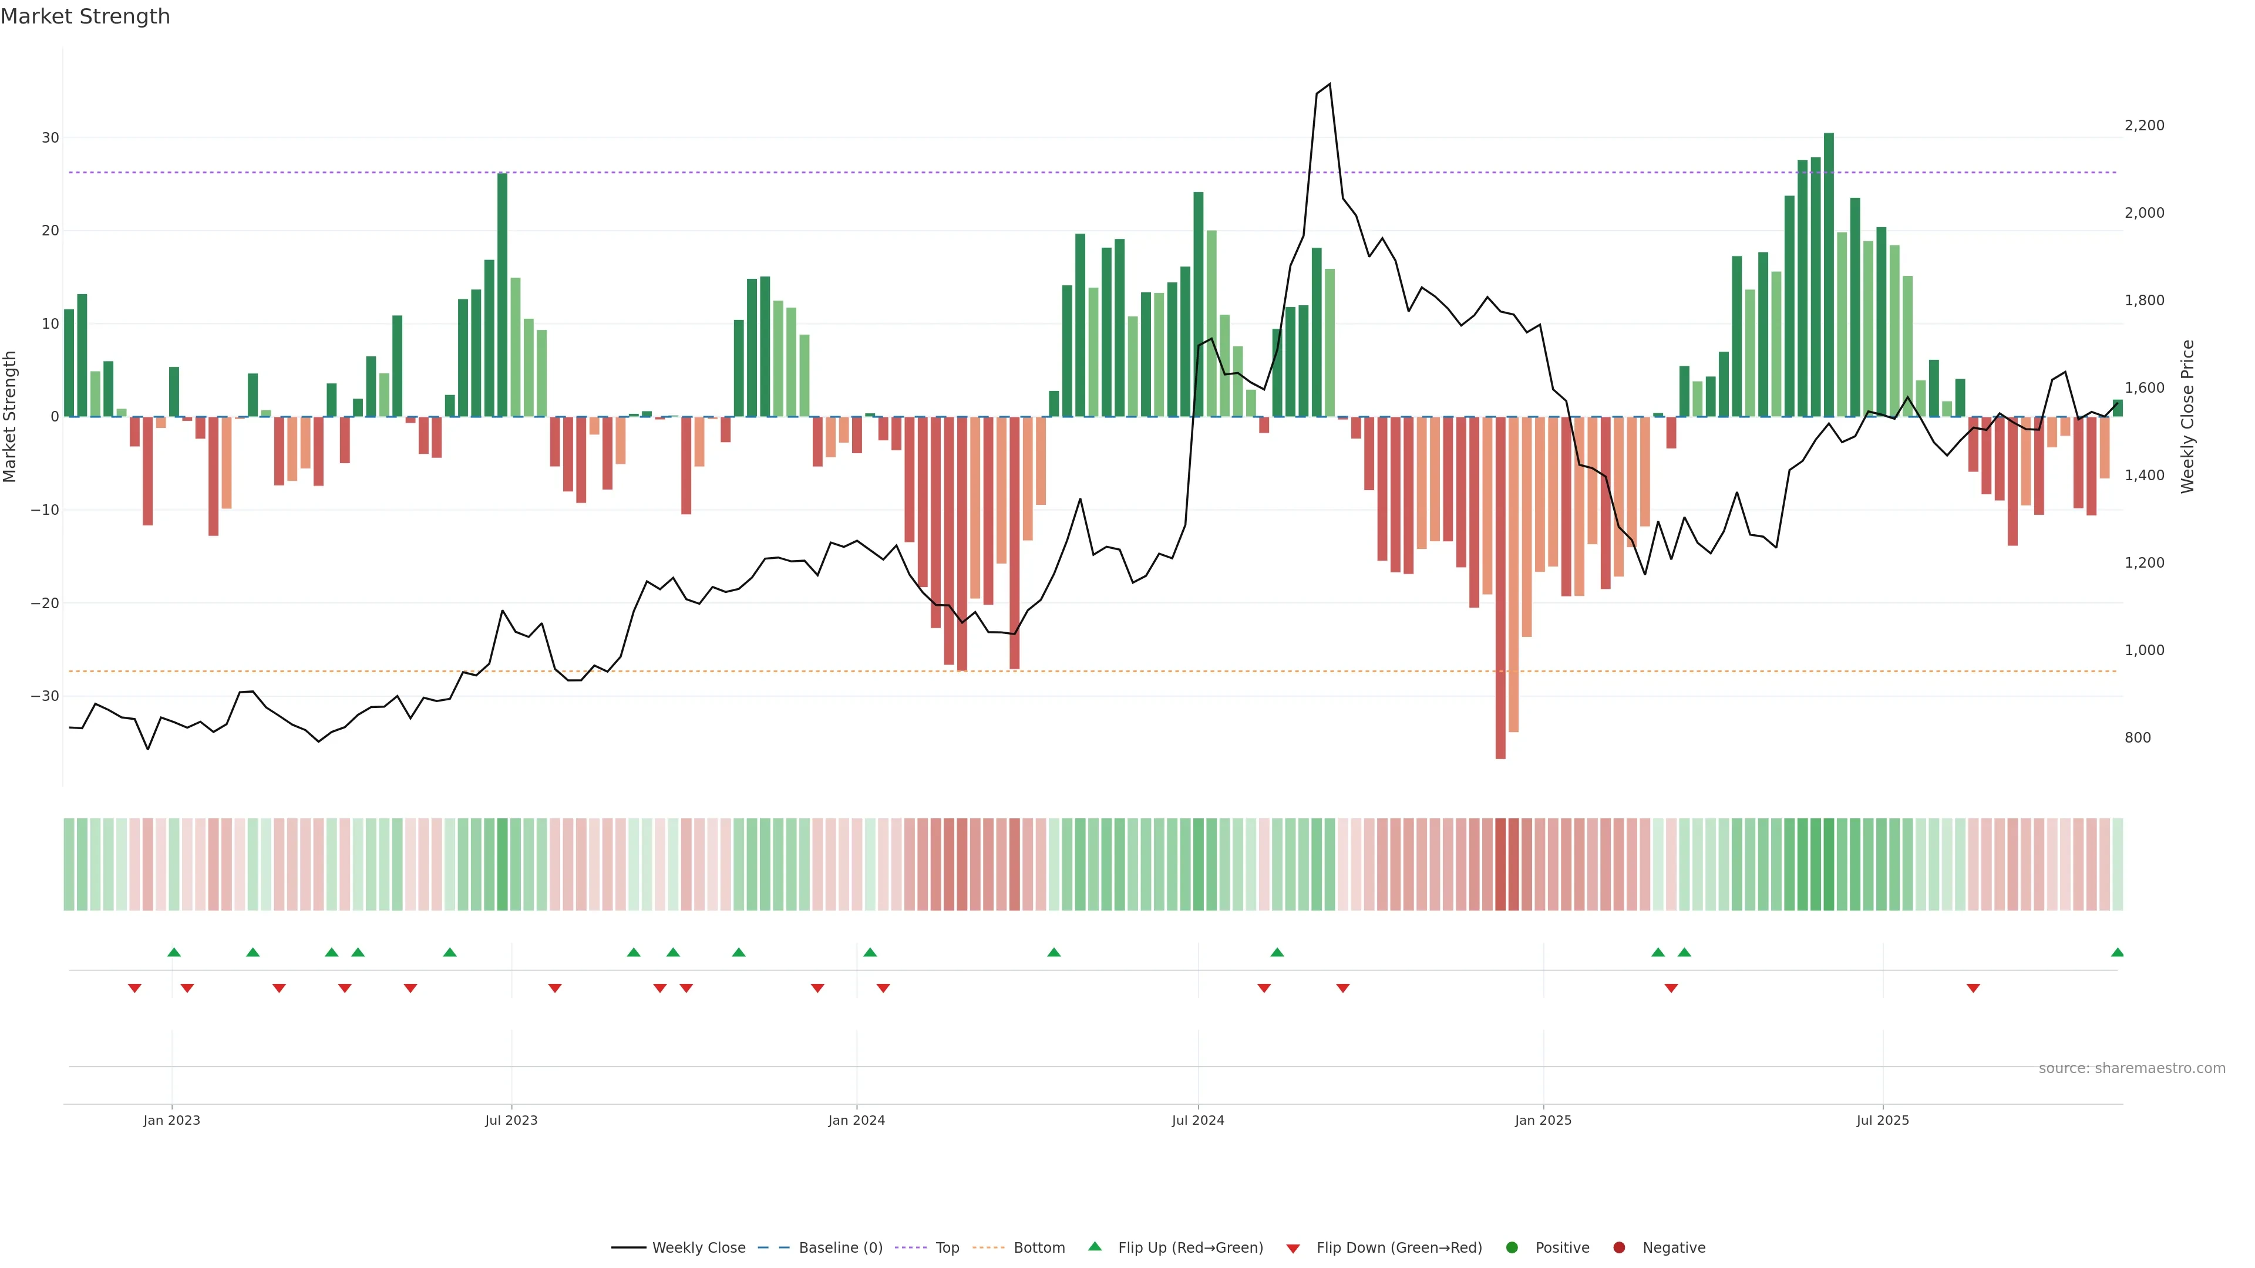The image size is (2255, 1268).
Task: Click the Jan 2023 x-axis label
Action: coord(171,1120)
